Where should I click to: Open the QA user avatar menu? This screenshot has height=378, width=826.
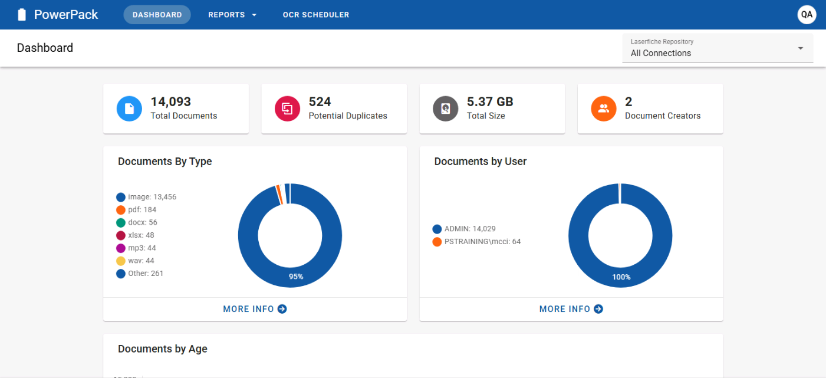point(807,15)
